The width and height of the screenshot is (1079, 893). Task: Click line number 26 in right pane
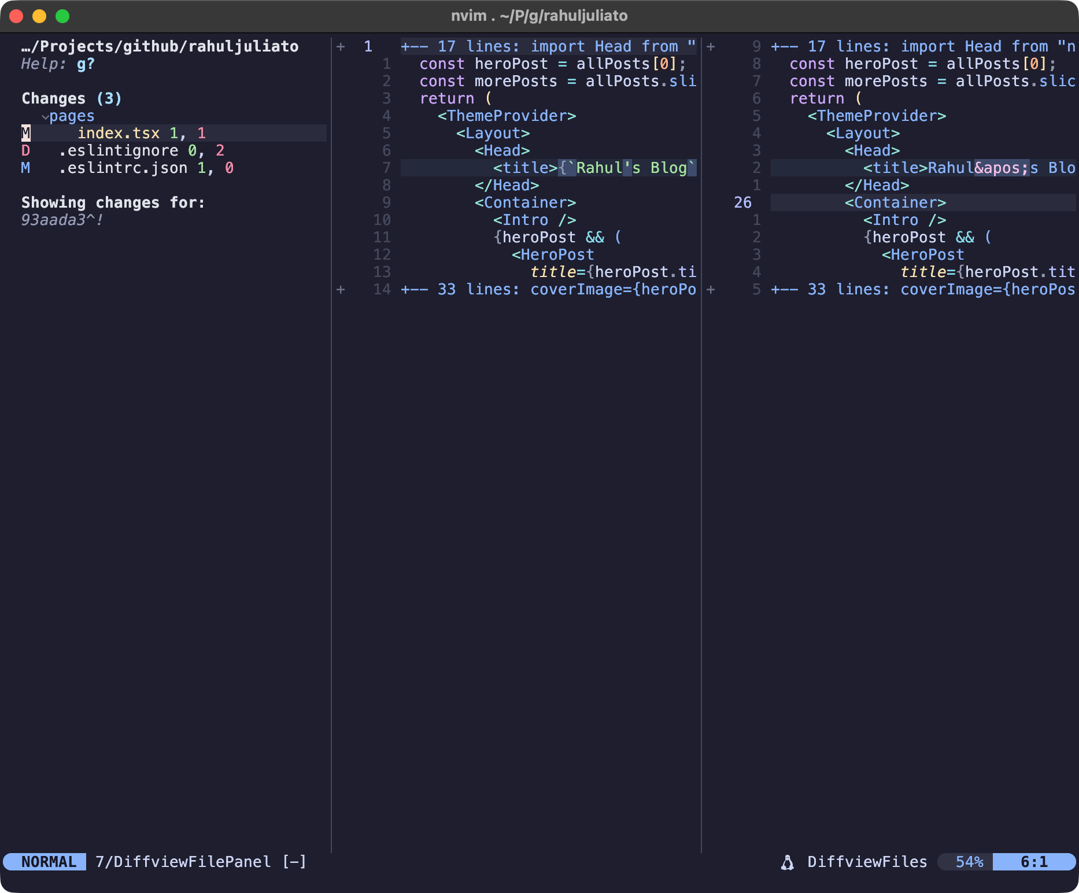tap(743, 202)
